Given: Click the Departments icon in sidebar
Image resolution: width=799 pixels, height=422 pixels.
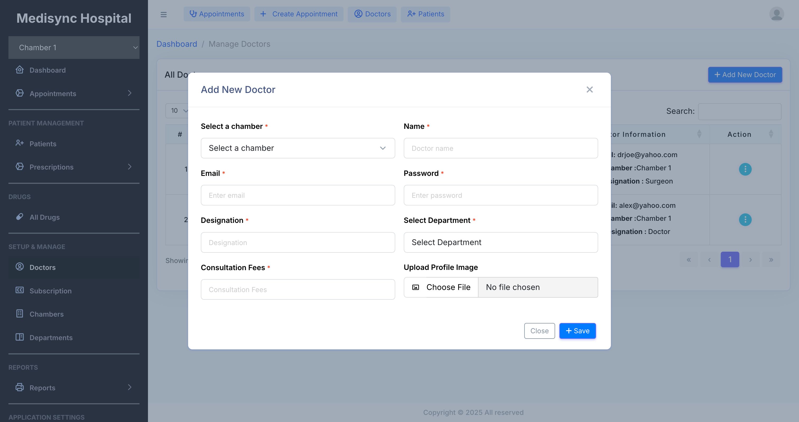Looking at the screenshot, I should pyautogui.click(x=20, y=337).
